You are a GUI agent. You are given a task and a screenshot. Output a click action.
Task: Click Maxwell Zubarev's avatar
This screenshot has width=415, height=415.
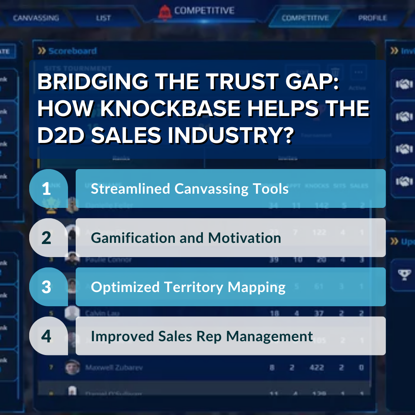(72, 367)
